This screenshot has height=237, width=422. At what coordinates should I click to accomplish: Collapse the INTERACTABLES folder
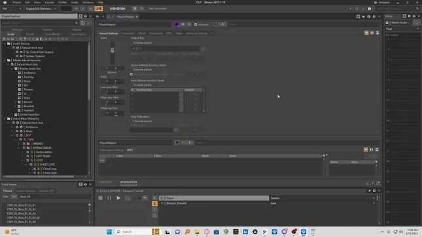[x=18, y=148]
